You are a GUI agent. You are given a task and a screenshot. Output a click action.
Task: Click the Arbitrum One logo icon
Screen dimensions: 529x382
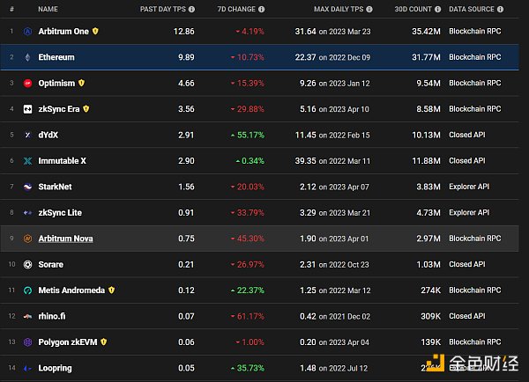(x=27, y=31)
